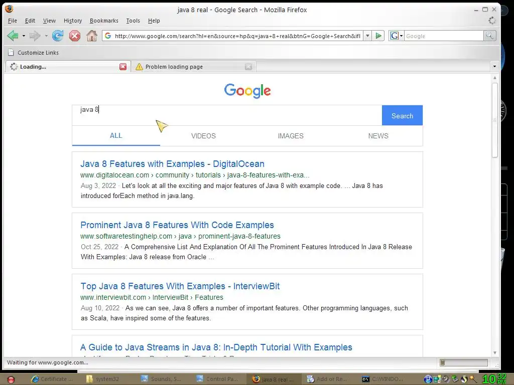Click the browser address bar URL
The height and width of the screenshot is (385, 514).
pyautogui.click(x=237, y=36)
